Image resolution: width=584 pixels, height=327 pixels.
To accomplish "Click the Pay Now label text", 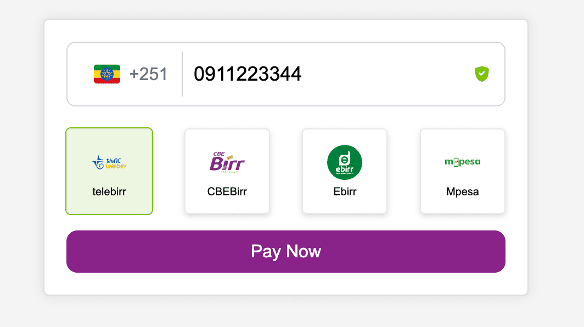I will pos(285,251).
